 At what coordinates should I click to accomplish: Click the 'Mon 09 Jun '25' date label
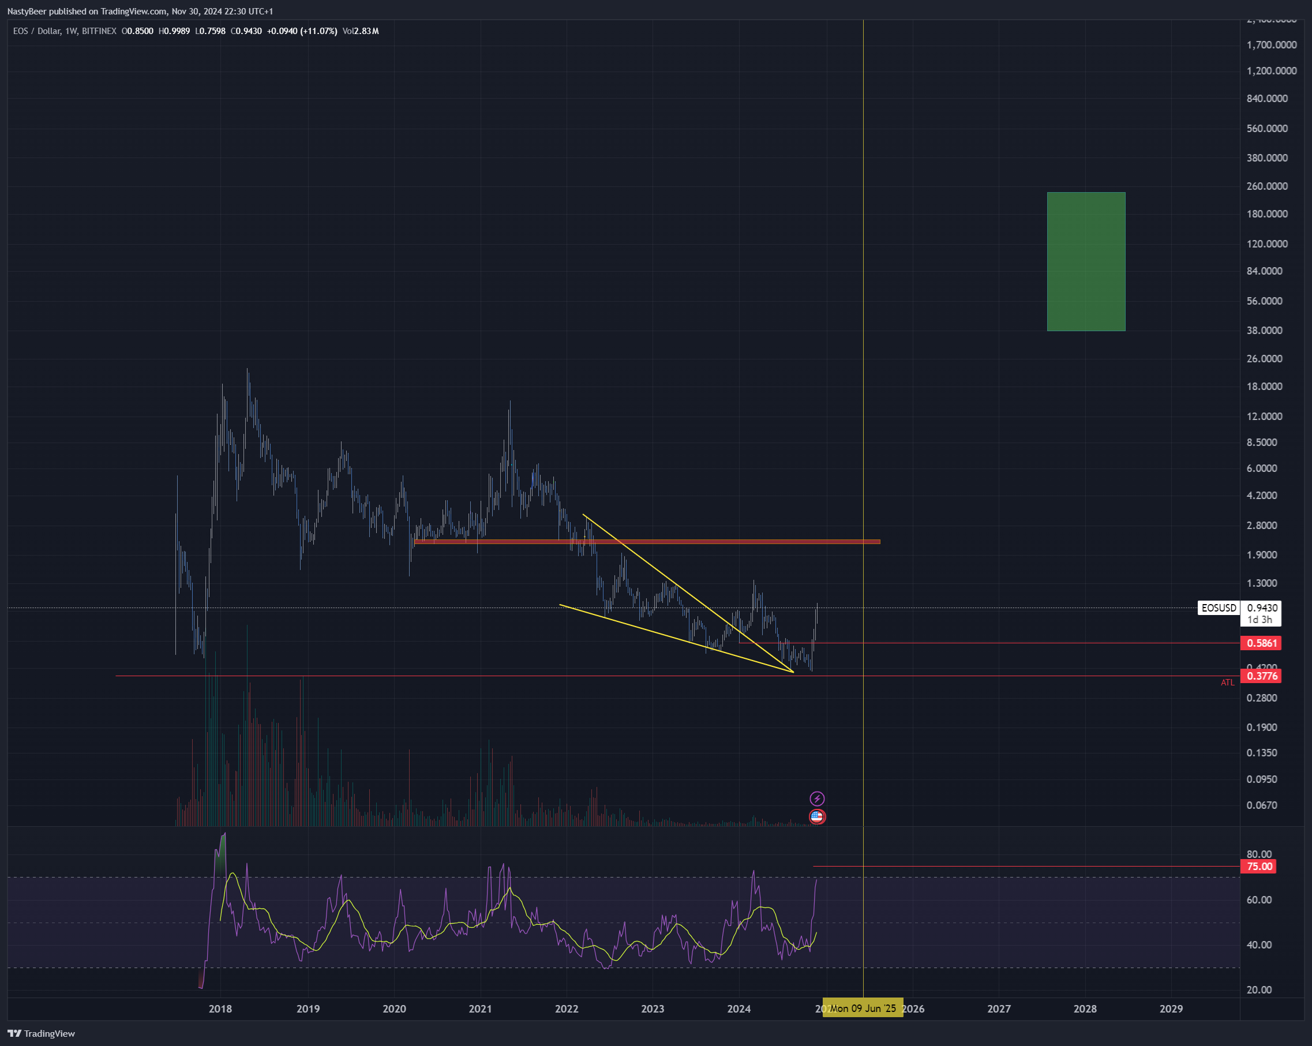coord(863,1008)
